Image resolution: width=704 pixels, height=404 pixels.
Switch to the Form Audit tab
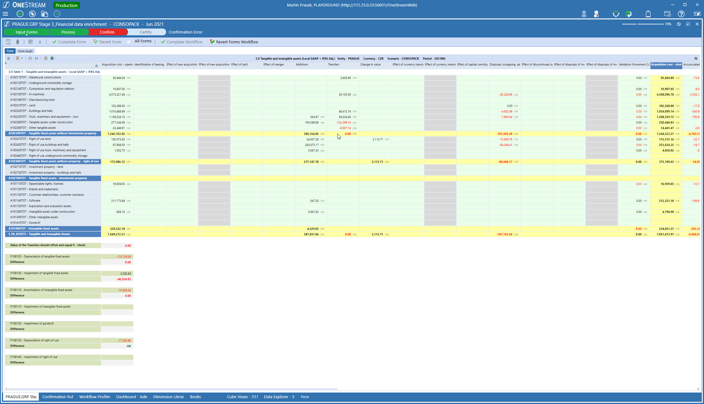tap(25, 51)
